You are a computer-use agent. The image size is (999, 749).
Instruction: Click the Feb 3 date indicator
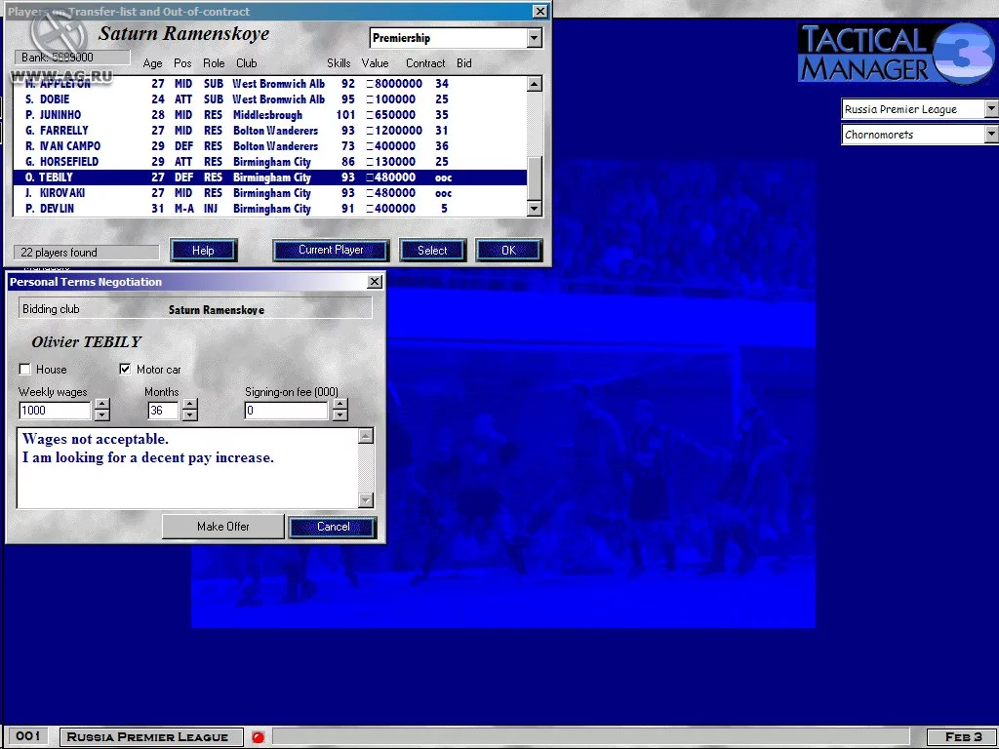pyautogui.click(x=963, y=737)
